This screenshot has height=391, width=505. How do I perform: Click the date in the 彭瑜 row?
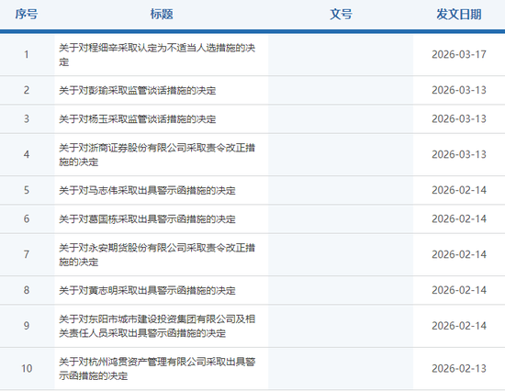click(459, 90)
